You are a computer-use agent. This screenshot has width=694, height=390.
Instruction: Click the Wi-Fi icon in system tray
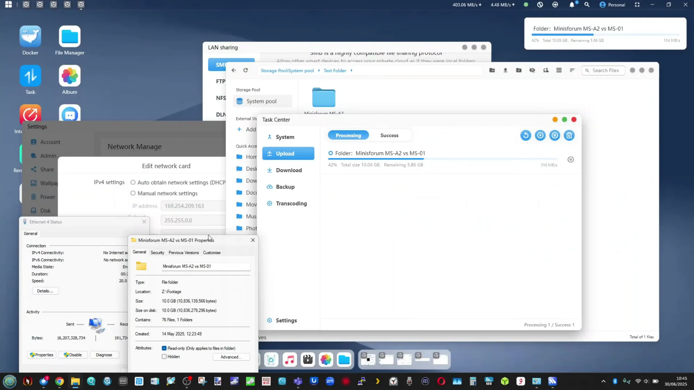[638, 381]
